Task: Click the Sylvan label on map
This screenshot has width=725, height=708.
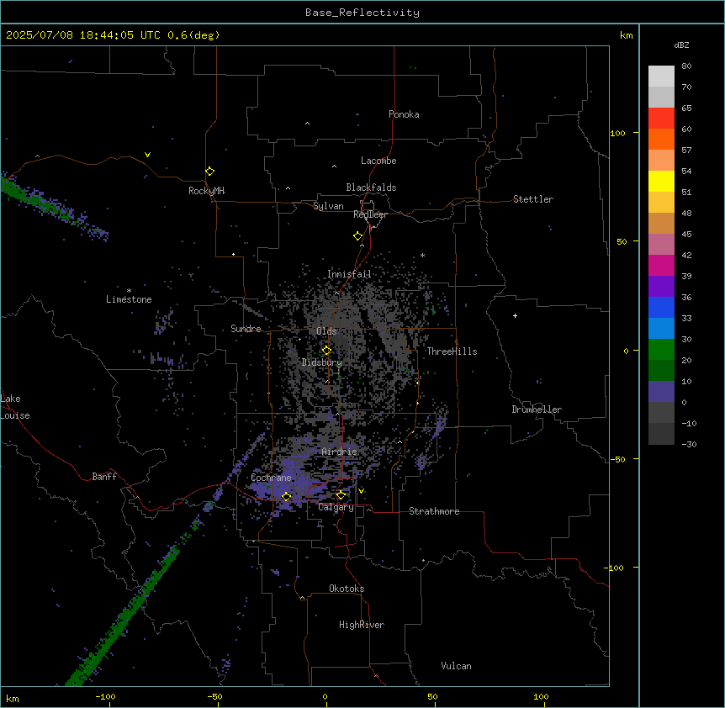Action: click(x=328, y=206)
